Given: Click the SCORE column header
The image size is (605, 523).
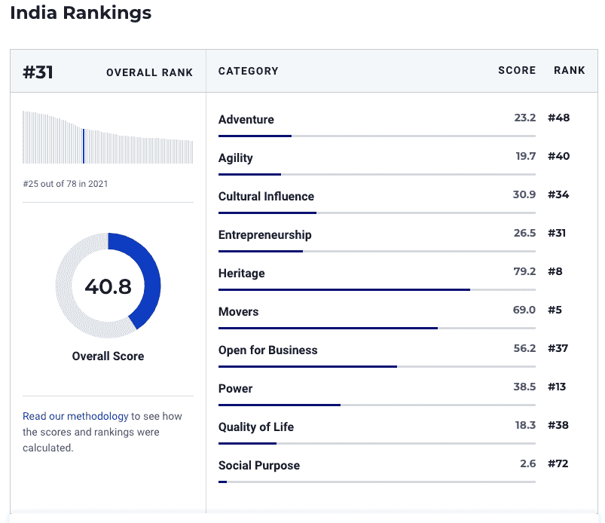Looking at the screenshot, I should tap(516, 70).
